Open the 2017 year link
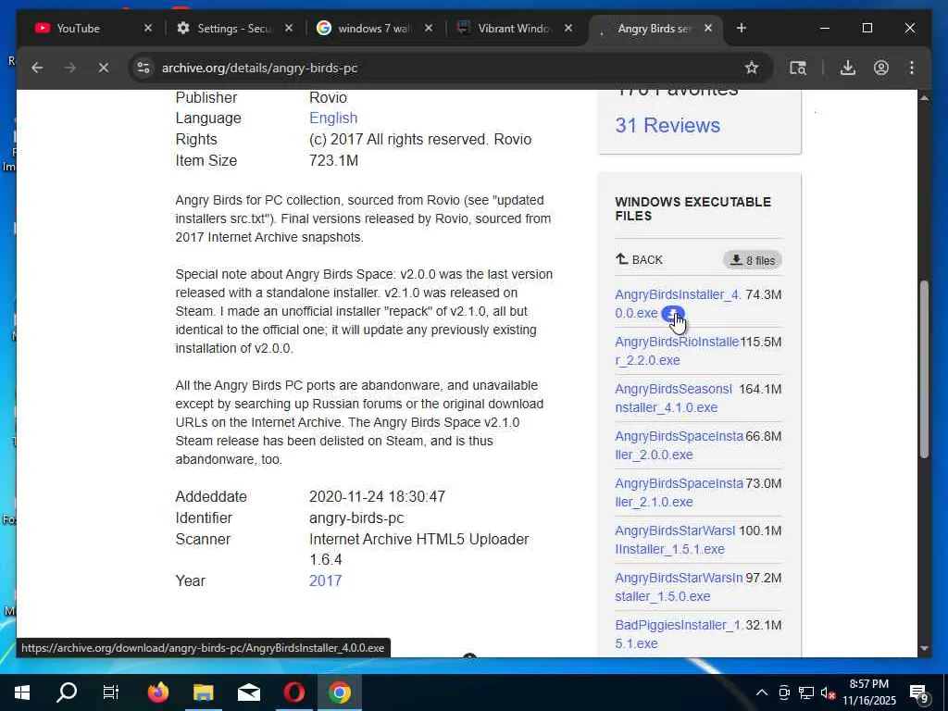 coord(325,580)
